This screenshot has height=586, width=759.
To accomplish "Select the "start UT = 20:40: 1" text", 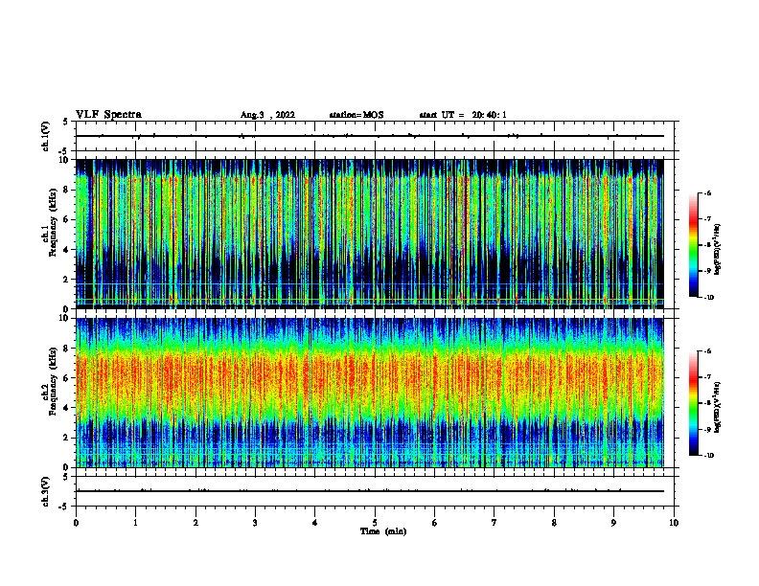I will click(463, 115).
